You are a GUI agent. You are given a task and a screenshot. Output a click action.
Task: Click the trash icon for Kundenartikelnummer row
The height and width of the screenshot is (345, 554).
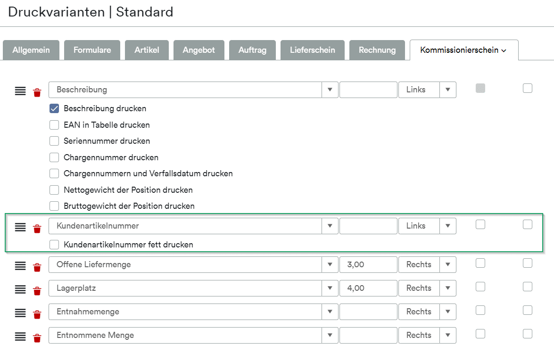[x=37, y=229]
